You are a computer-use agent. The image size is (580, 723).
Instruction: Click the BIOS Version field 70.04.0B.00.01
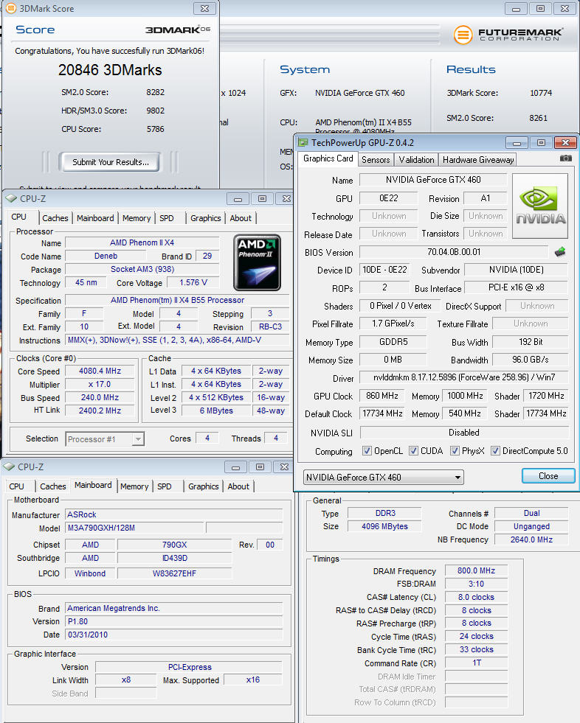point(454,252)
